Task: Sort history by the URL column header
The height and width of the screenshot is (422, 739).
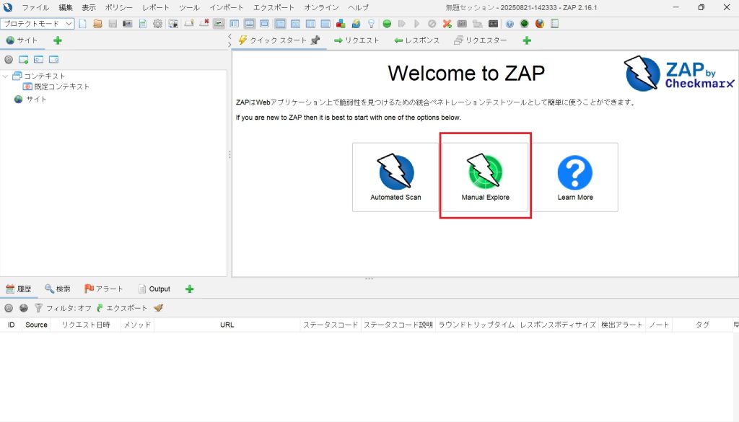Action: pos(227,325)
